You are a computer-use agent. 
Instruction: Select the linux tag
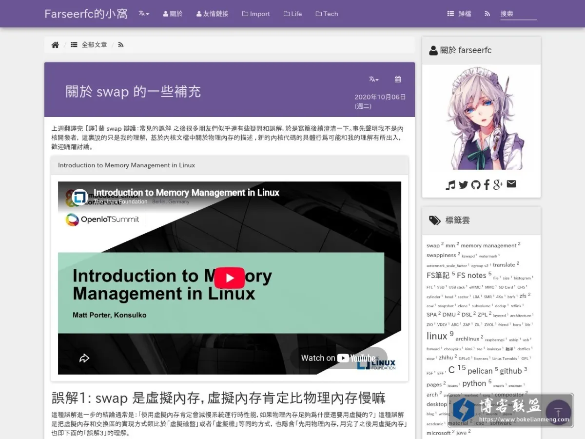(x=437, y=336)
